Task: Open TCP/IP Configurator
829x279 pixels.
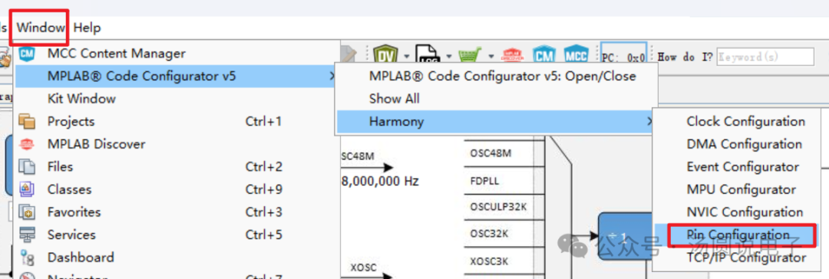Action: [x=746, y=258]
